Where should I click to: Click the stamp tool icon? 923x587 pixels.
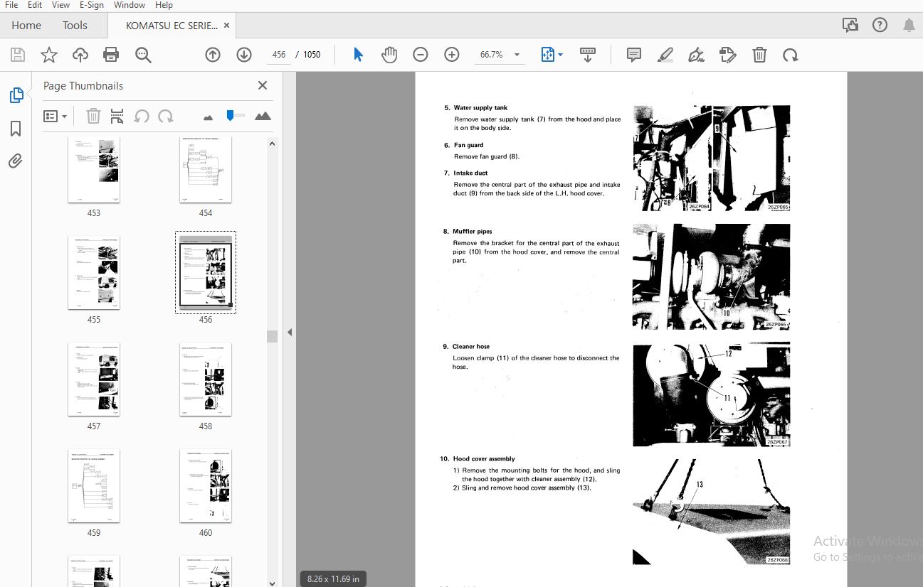(x=727, y=55)
